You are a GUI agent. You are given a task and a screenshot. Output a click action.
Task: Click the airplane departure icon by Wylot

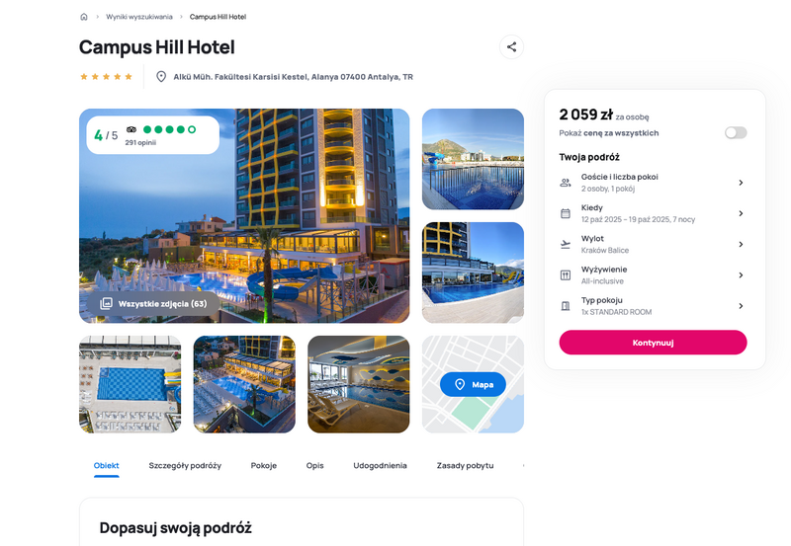pos(566,244)
